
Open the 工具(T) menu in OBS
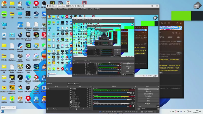[x=92, y=9]
